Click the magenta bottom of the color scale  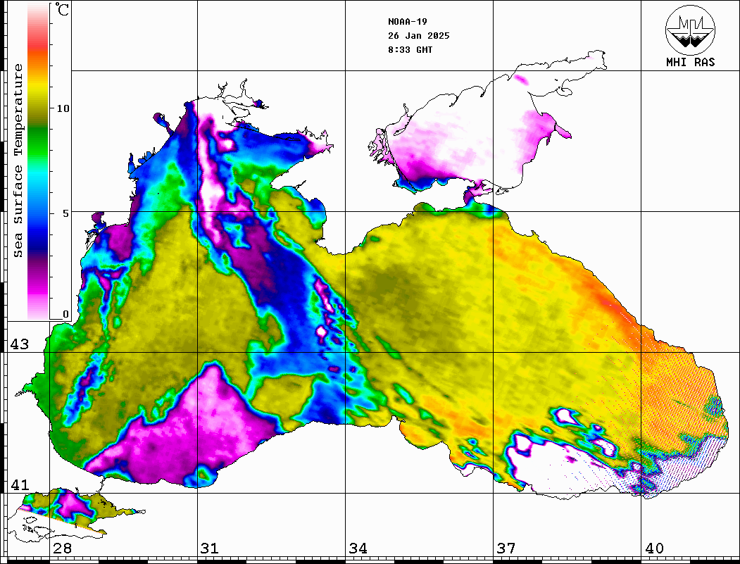click(x=38, y=288)
